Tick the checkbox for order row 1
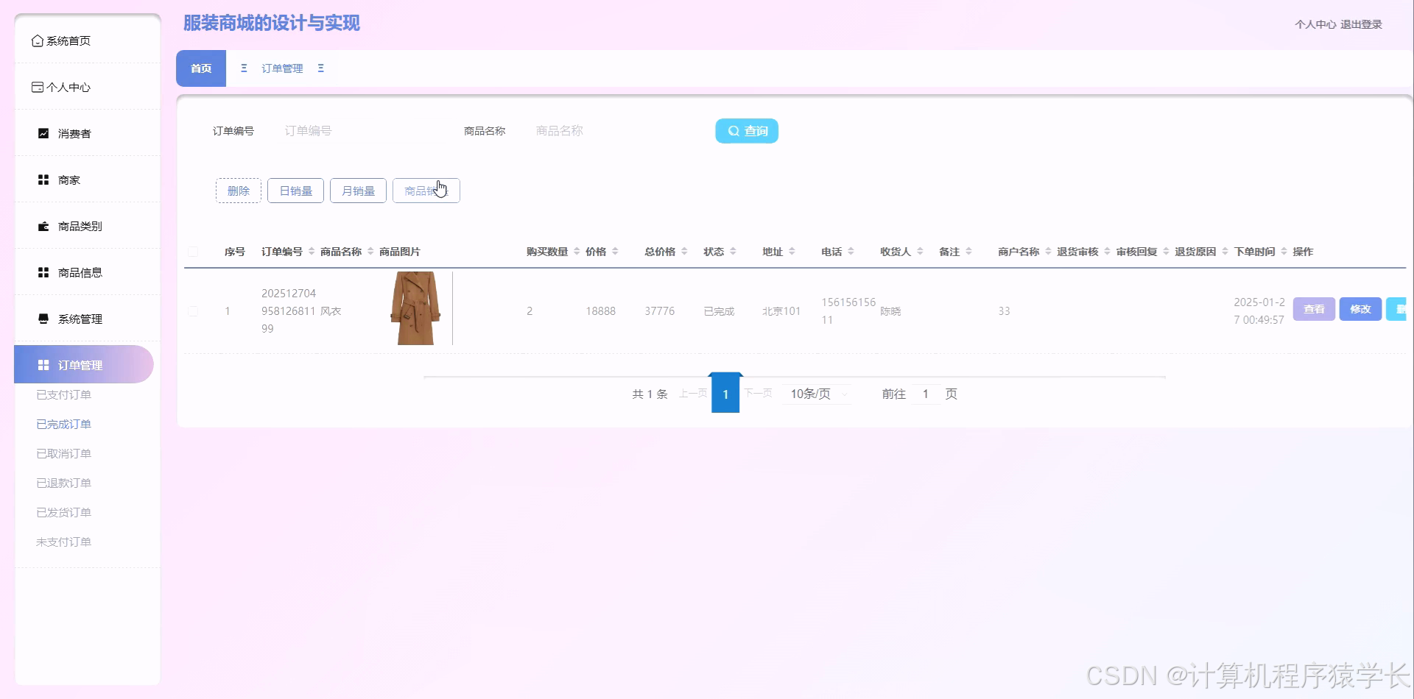Viewport: 1414px width, 699px height. [193, 311]
